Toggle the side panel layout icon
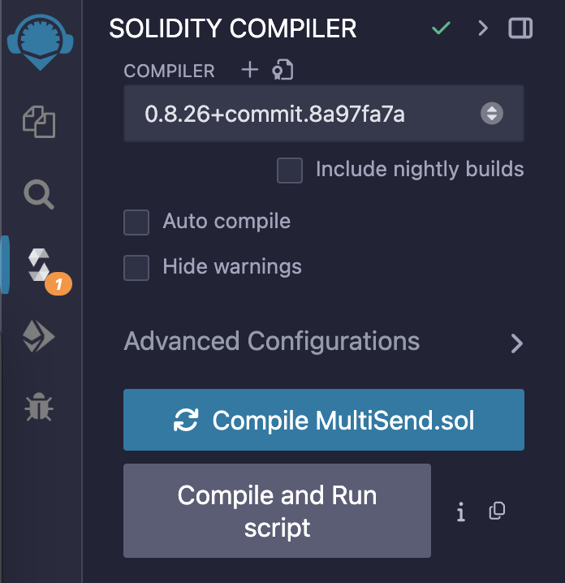565x583 pixels. pos(520,29)
